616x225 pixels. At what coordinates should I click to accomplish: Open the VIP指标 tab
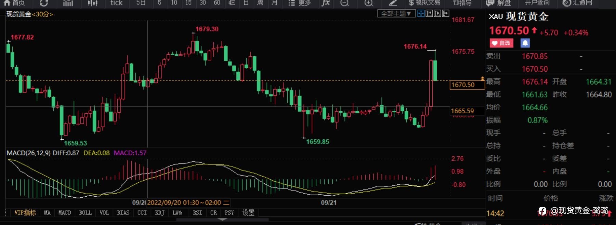coord(25,213)
